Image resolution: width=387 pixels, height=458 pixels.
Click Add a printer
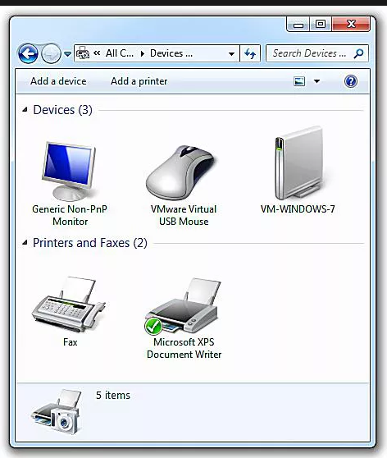tap(139, 81)
